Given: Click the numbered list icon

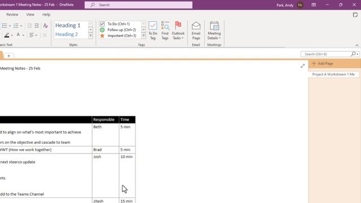Looking at the screenshot, I should [x=16, y=26].
